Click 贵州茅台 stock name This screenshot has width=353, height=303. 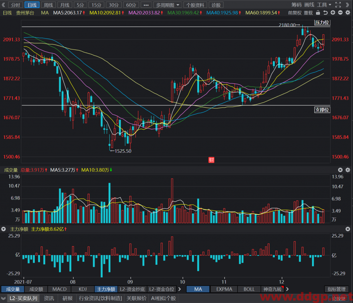[x=25, y=13]
